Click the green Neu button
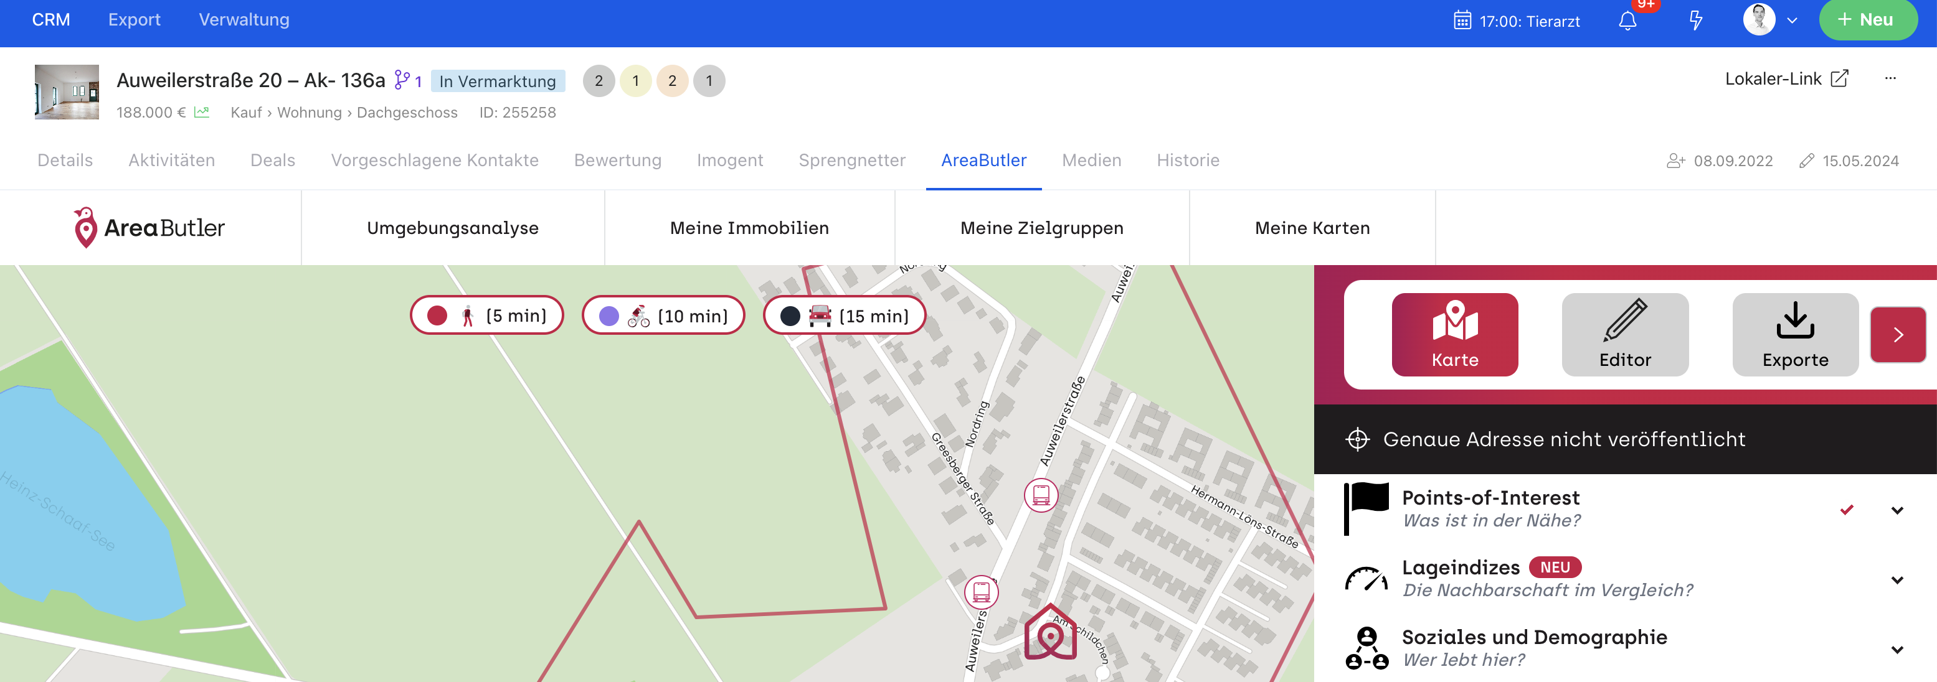Screen dimensions: 1937x682 click(x=1867, y=21)
